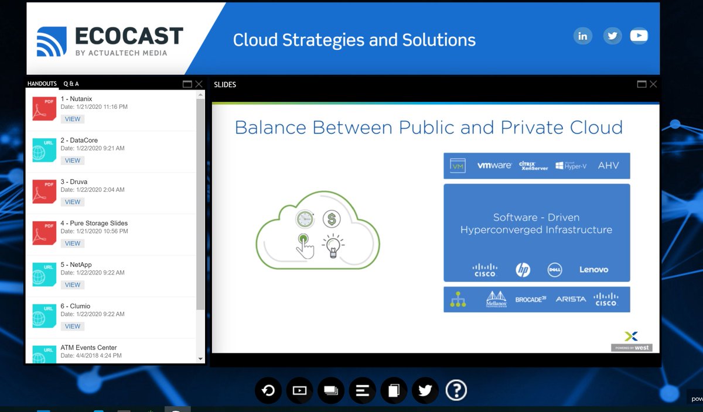703x412 pixels.
Task: Click the "5 - NetApp" handout title
Action: click(x=76, y=265)
